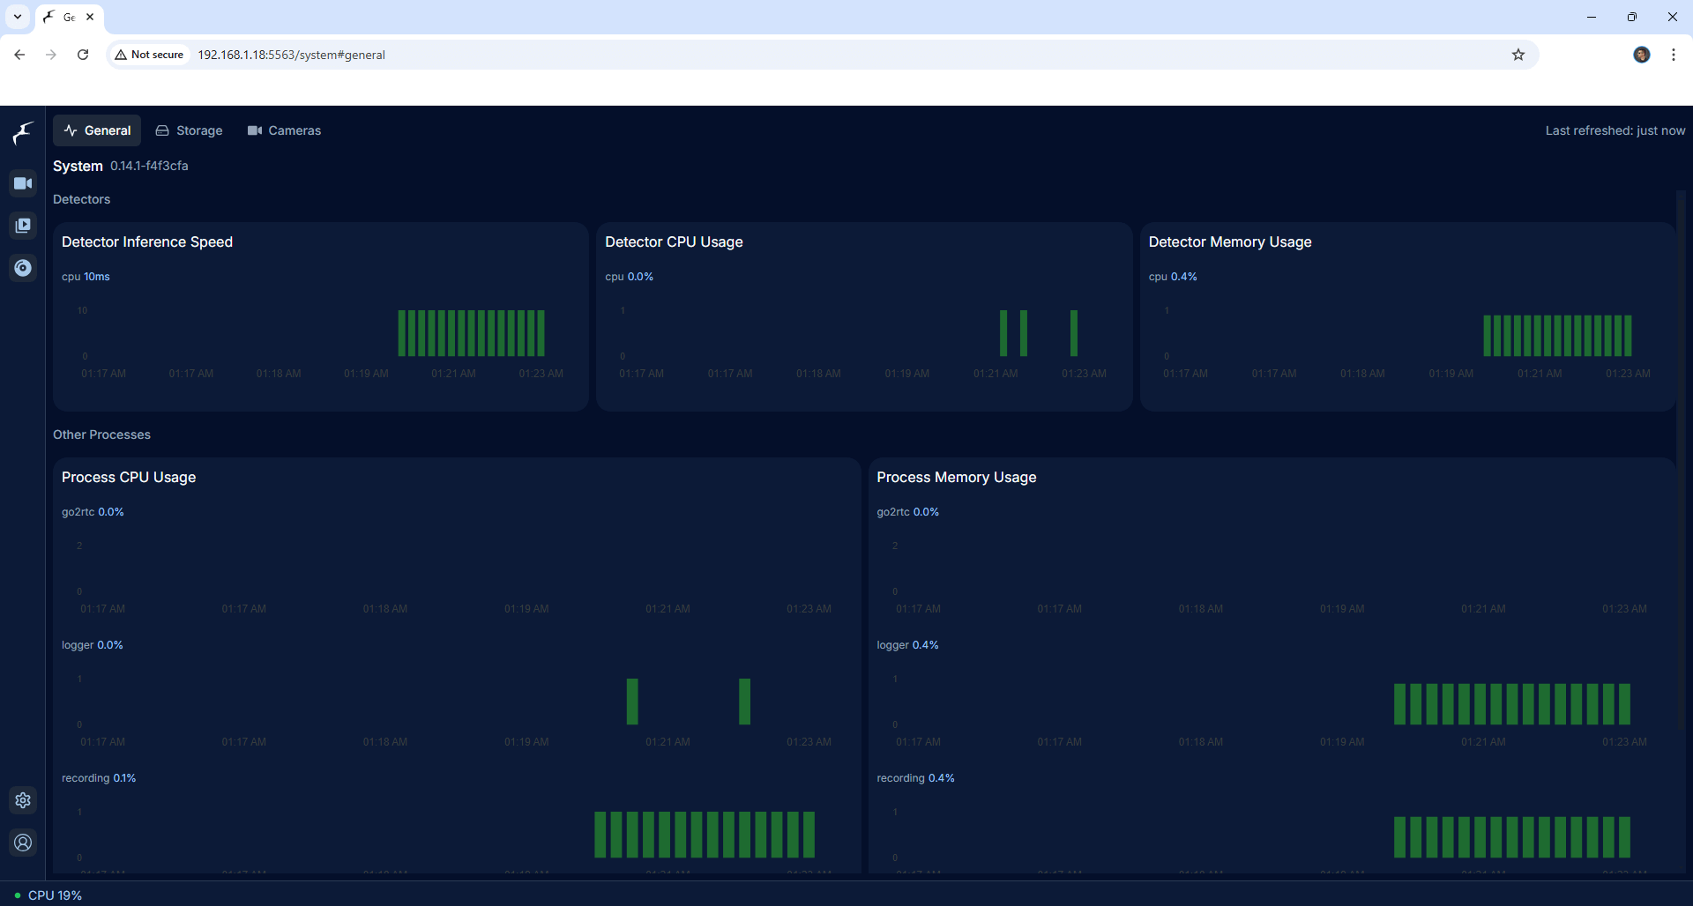Open the review recordings icon in sidebar

coord(23,226)
